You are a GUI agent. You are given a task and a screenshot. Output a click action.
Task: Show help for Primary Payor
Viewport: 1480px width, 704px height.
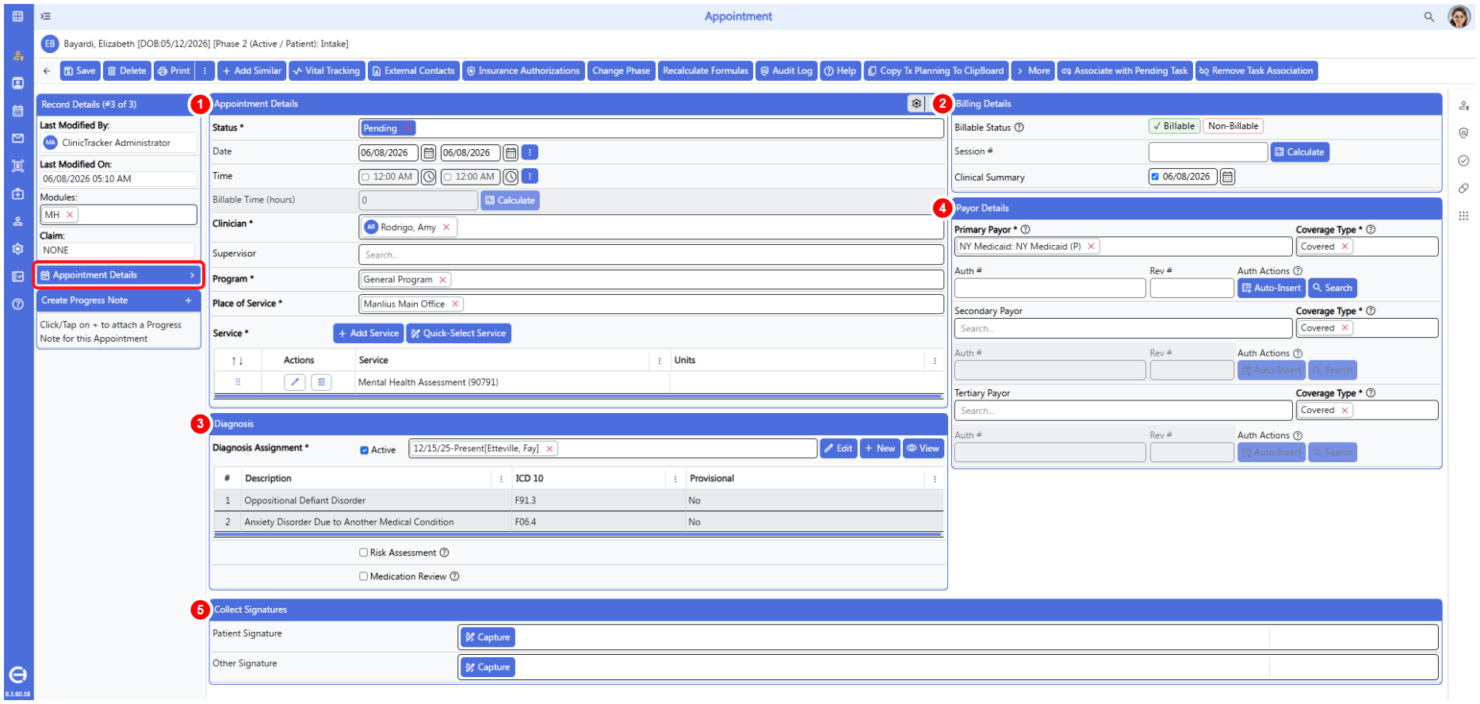1025,230
